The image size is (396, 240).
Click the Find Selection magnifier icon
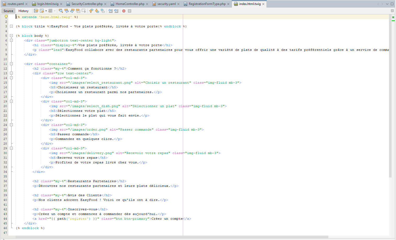[61, 11]
